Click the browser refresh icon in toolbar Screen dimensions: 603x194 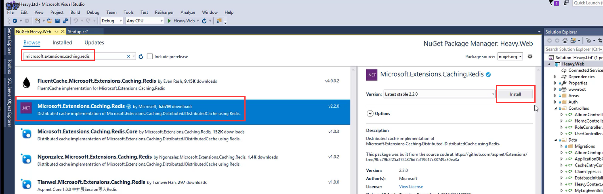(x=204, y=21)
